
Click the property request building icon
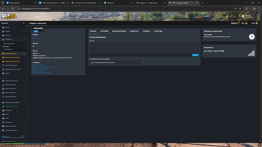coord(3,81)
